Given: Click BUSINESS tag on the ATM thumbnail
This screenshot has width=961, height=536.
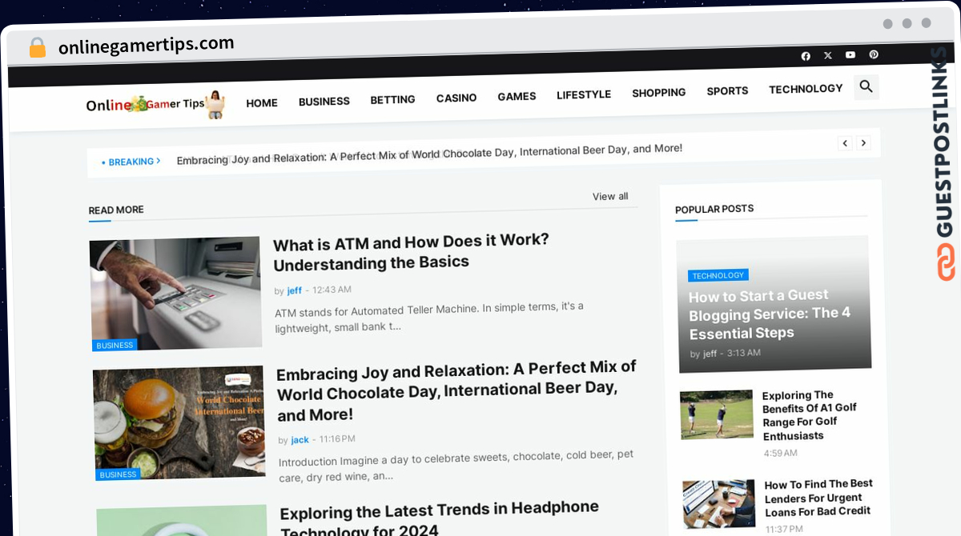Looking at the screenshot, I should coord(115,346).
